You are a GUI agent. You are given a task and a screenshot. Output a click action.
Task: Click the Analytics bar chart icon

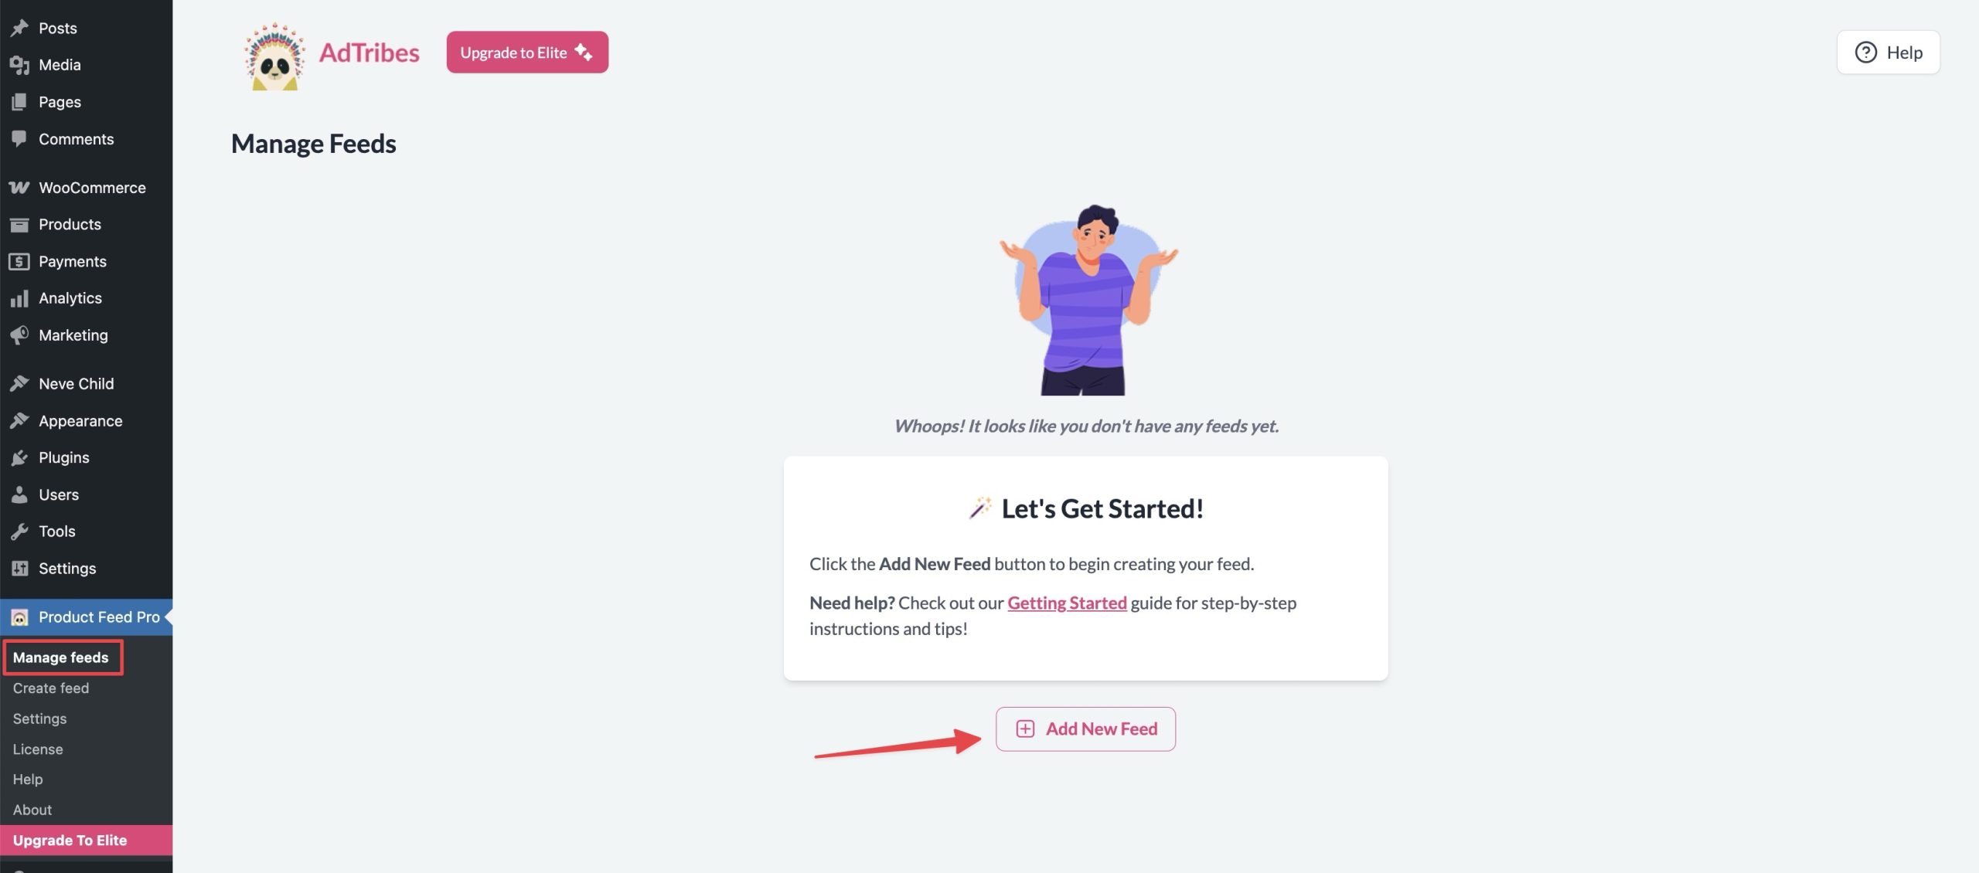click(x=19, y=298)
